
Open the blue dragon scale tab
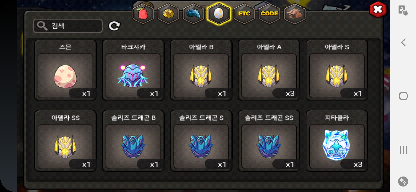click(193, 14)
